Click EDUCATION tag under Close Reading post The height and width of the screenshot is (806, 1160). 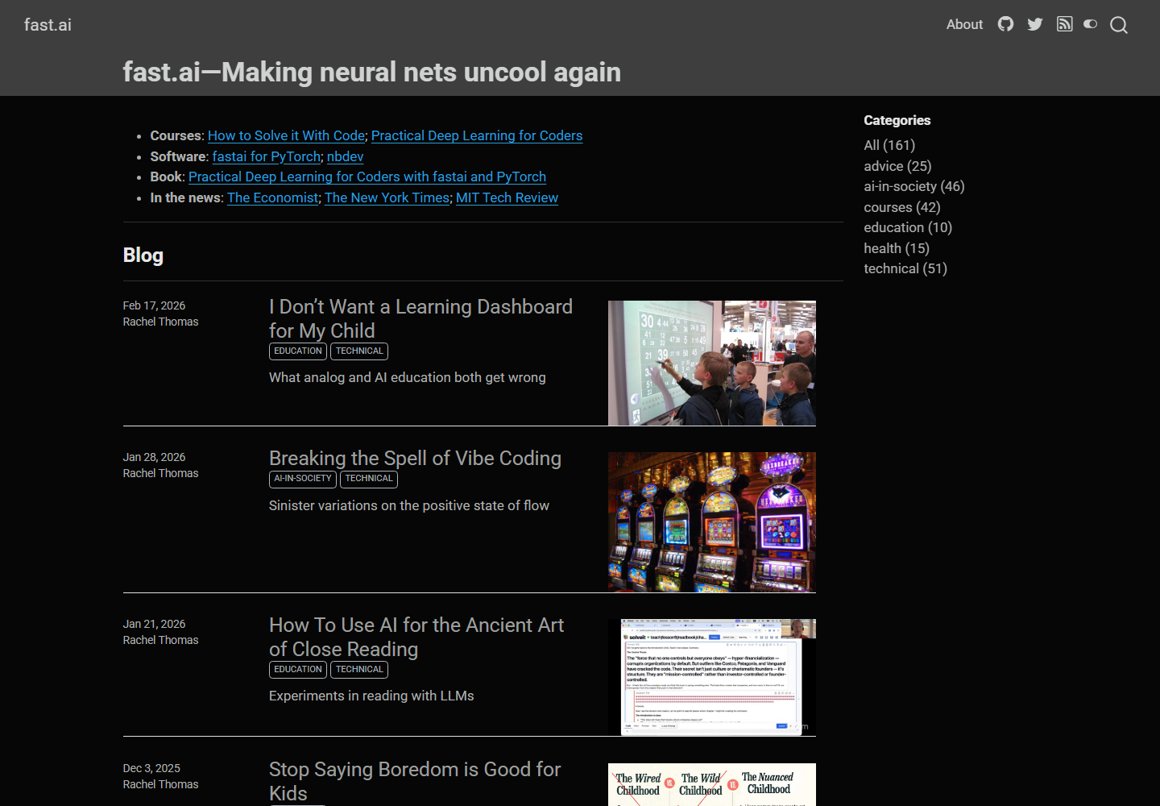tap(298, 670)
